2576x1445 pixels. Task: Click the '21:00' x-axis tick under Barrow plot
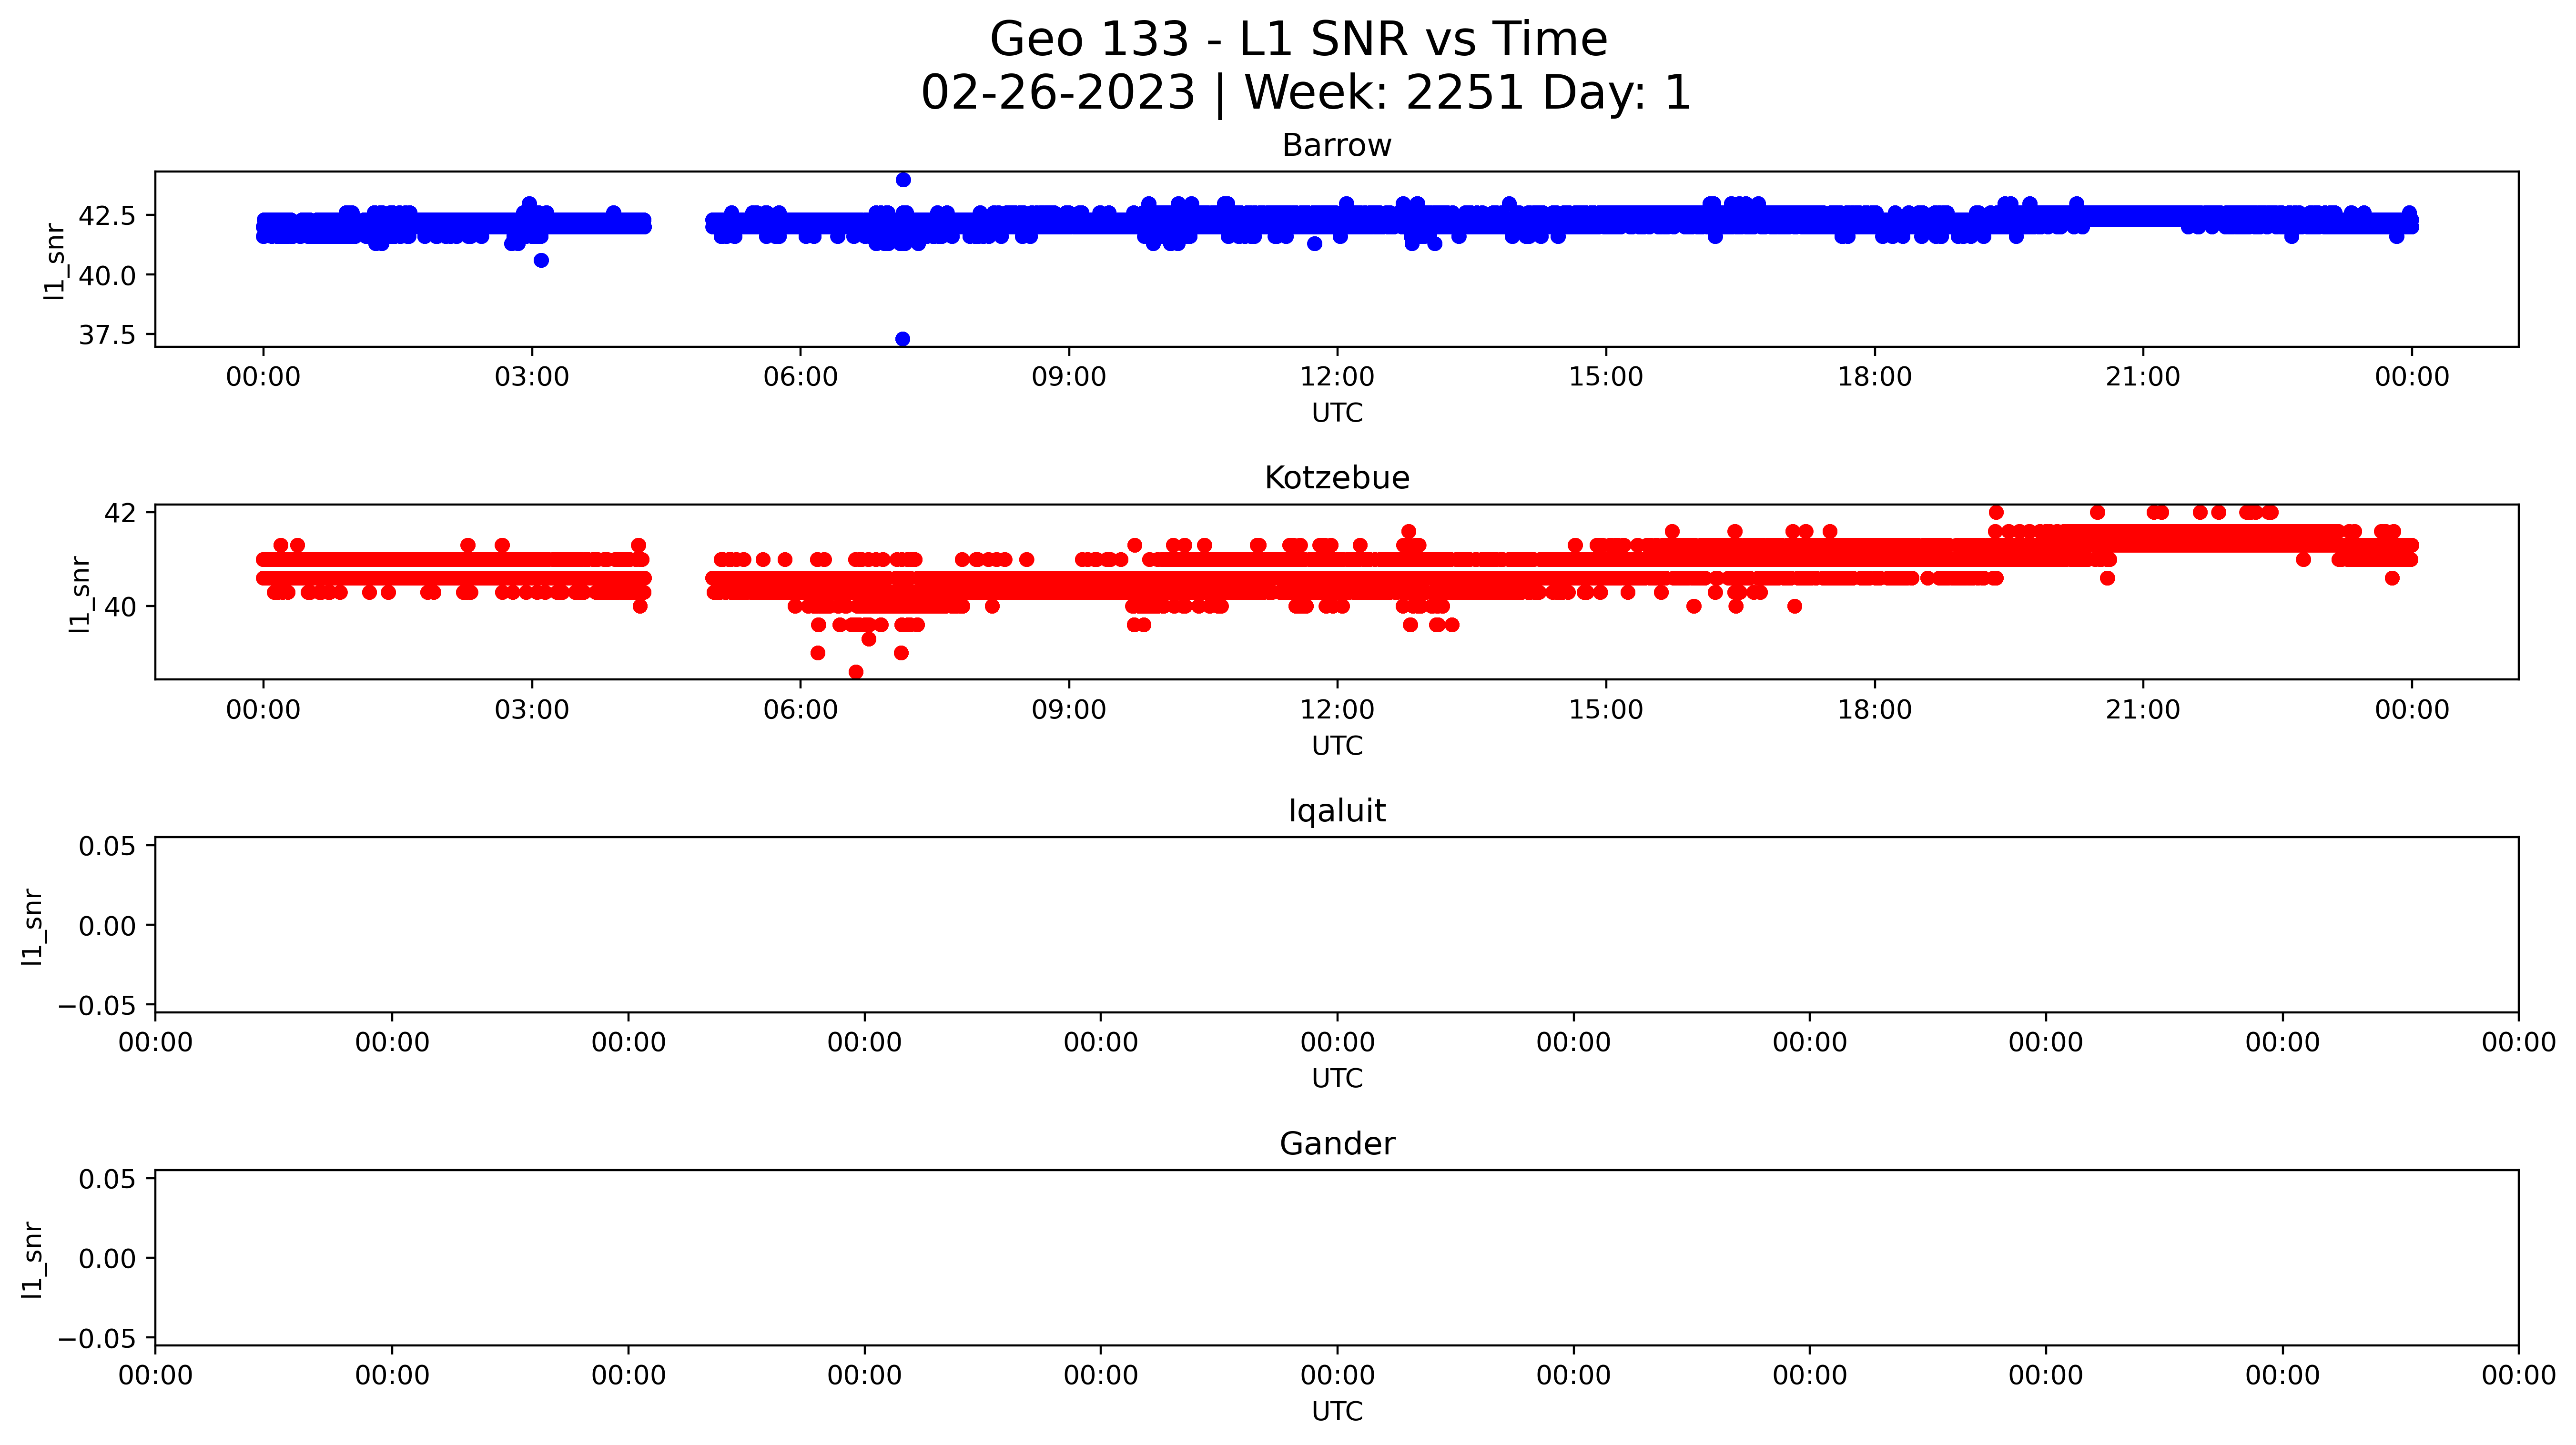2143,377
